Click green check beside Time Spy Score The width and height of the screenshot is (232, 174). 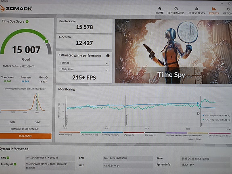pyautogui.click(x=27, y=21)
